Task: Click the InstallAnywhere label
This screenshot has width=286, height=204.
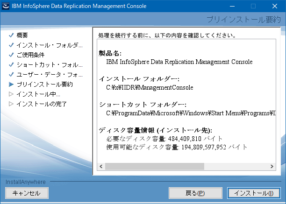Action: (x=26, y=182)
